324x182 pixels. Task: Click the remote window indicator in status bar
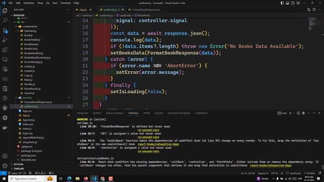pos(4,173)
